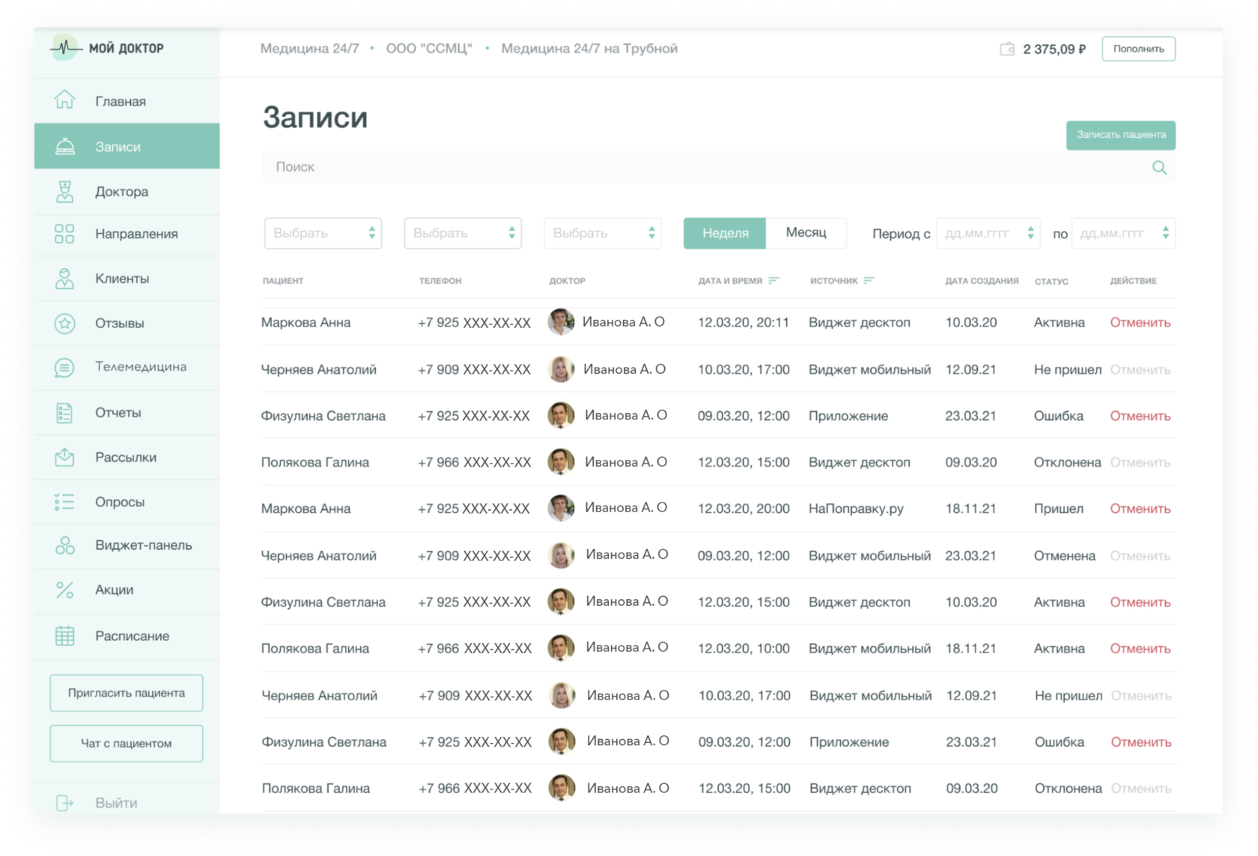The width and height of the screenshot is (1258, 856).
Task: Sort by Источник column
Action: pos(869,281)
